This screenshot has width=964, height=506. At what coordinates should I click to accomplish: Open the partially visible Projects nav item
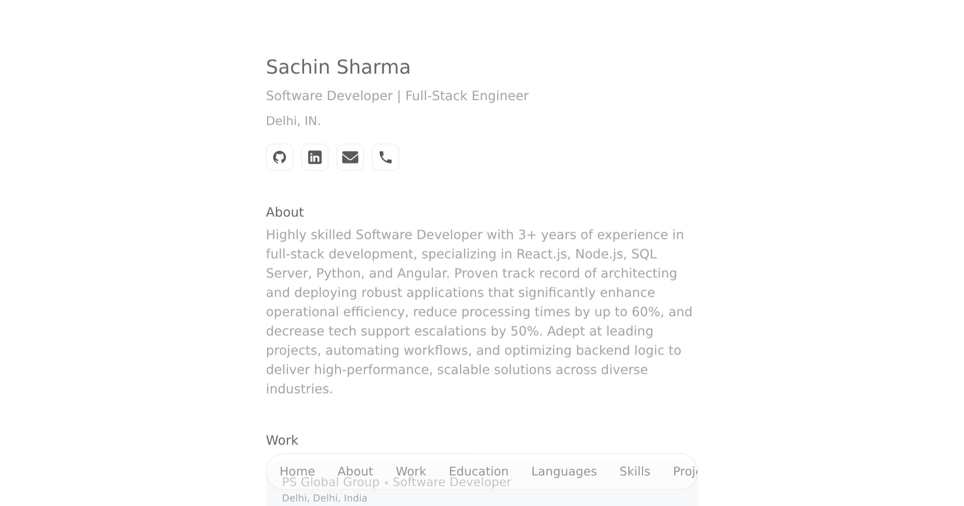pyautogui.click(x=687, y=471)
